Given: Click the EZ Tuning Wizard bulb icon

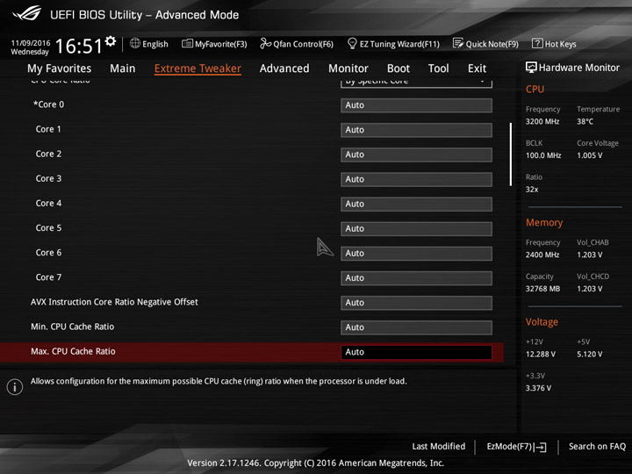Looking at the screenshot, I should click(x=352, y=43).
